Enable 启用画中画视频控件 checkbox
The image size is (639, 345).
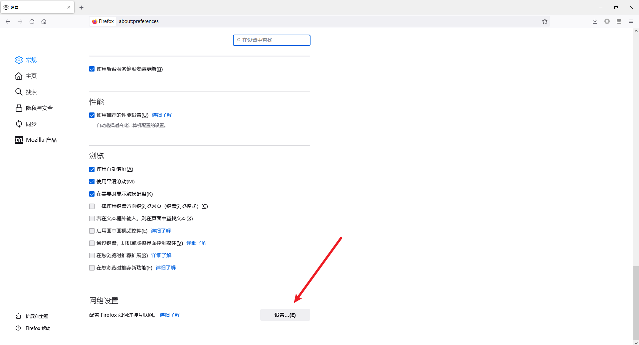(92, 231)
